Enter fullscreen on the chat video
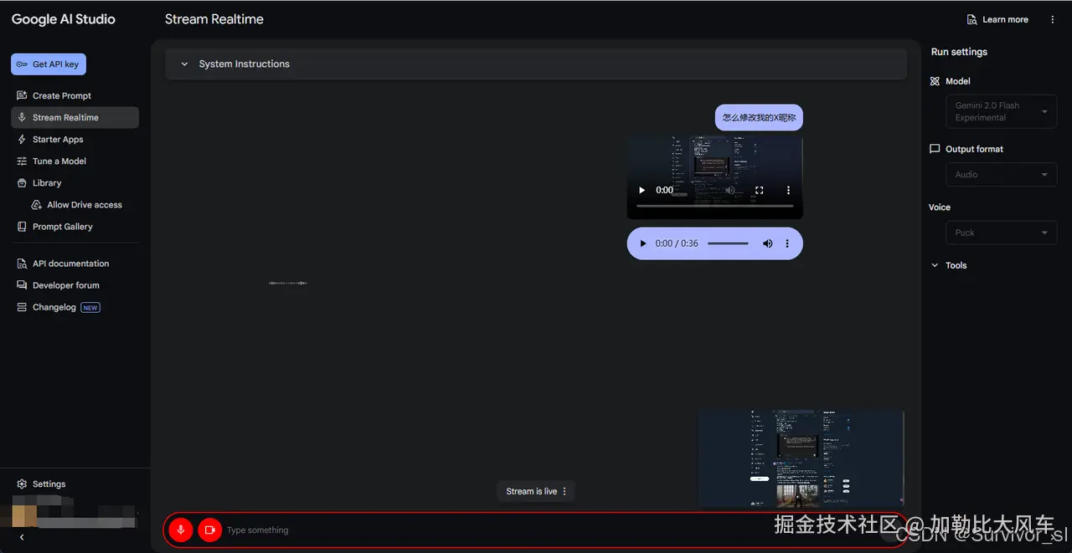Screen dimensions: 1072x553 pos(760,190)
